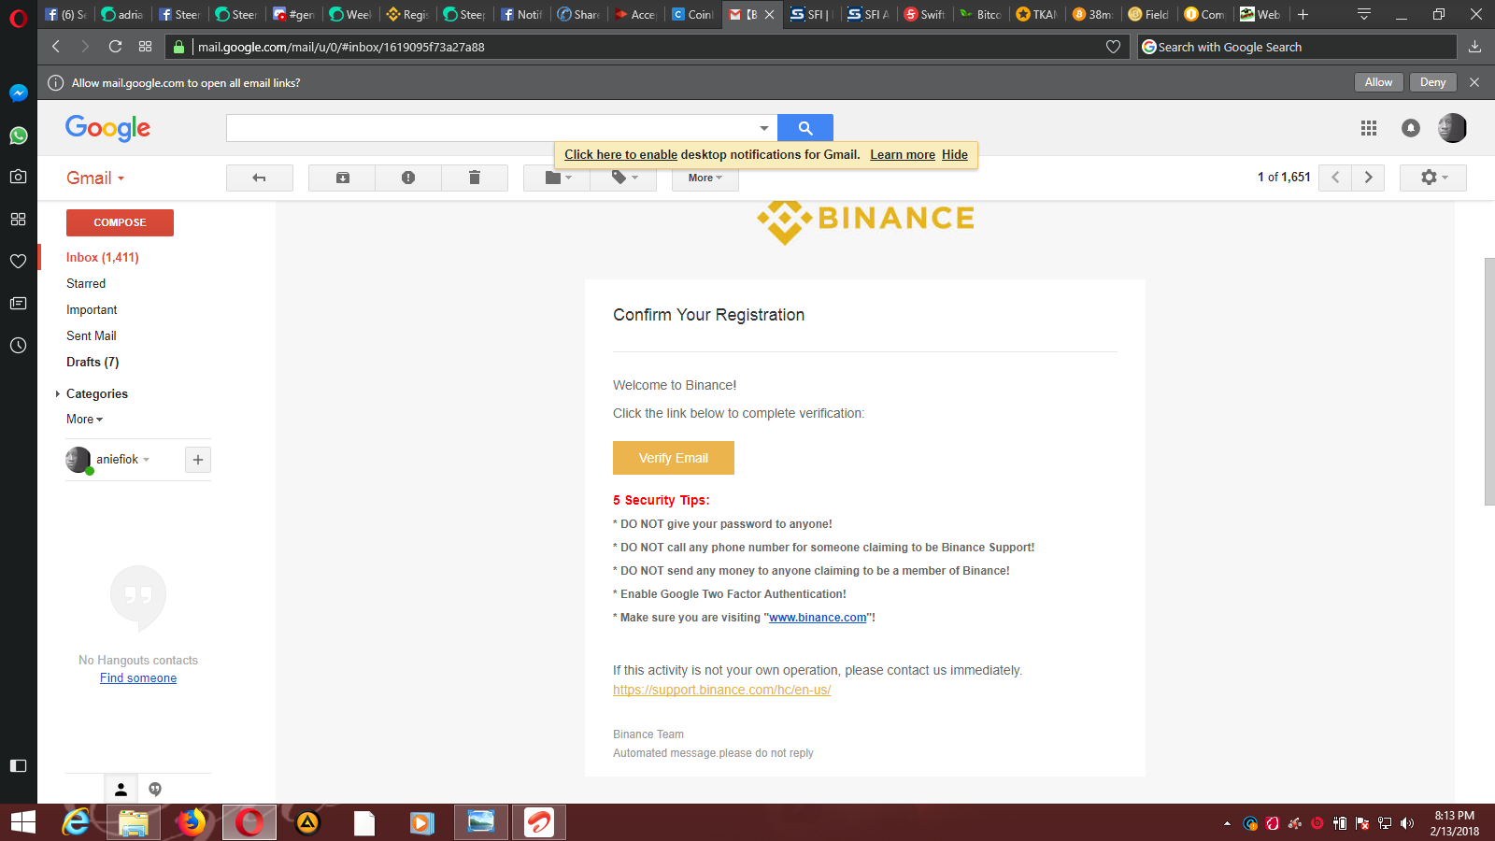Open the www.binance.com link
1495x841 pixels.
[x=818, y=618]
